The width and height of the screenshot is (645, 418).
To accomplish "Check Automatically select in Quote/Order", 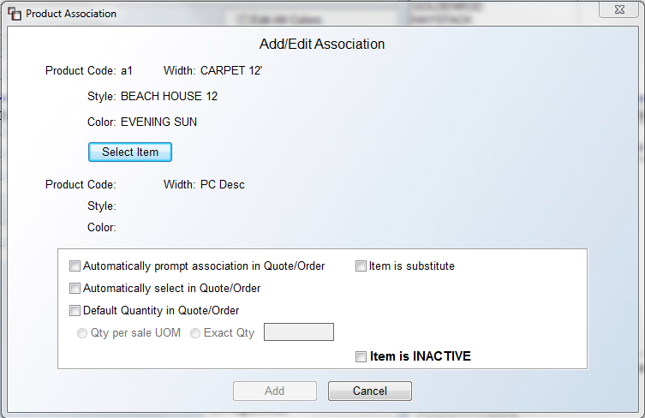I will 75,289.
